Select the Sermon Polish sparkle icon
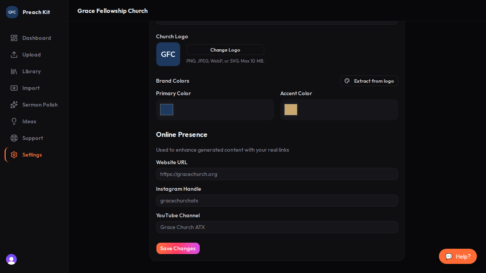 14,105
